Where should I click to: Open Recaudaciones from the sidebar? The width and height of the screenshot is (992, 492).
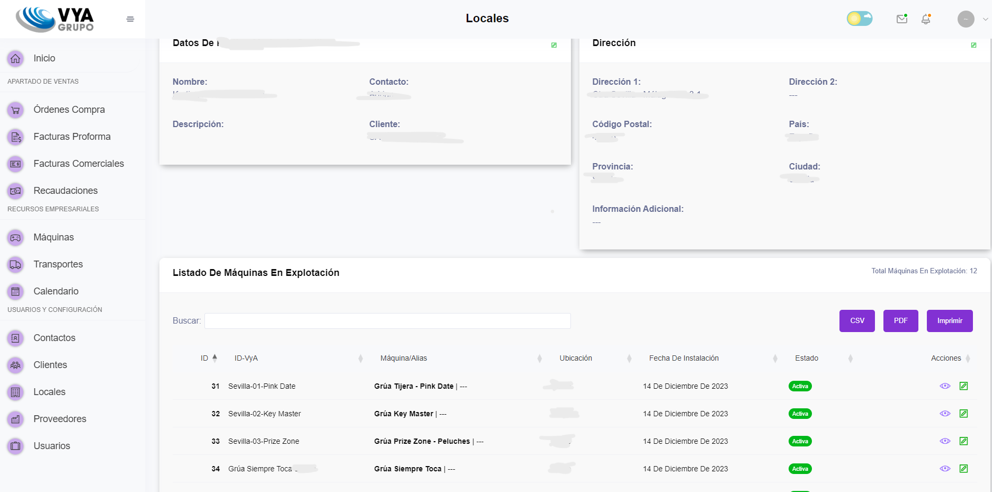(x=65, y=191)
